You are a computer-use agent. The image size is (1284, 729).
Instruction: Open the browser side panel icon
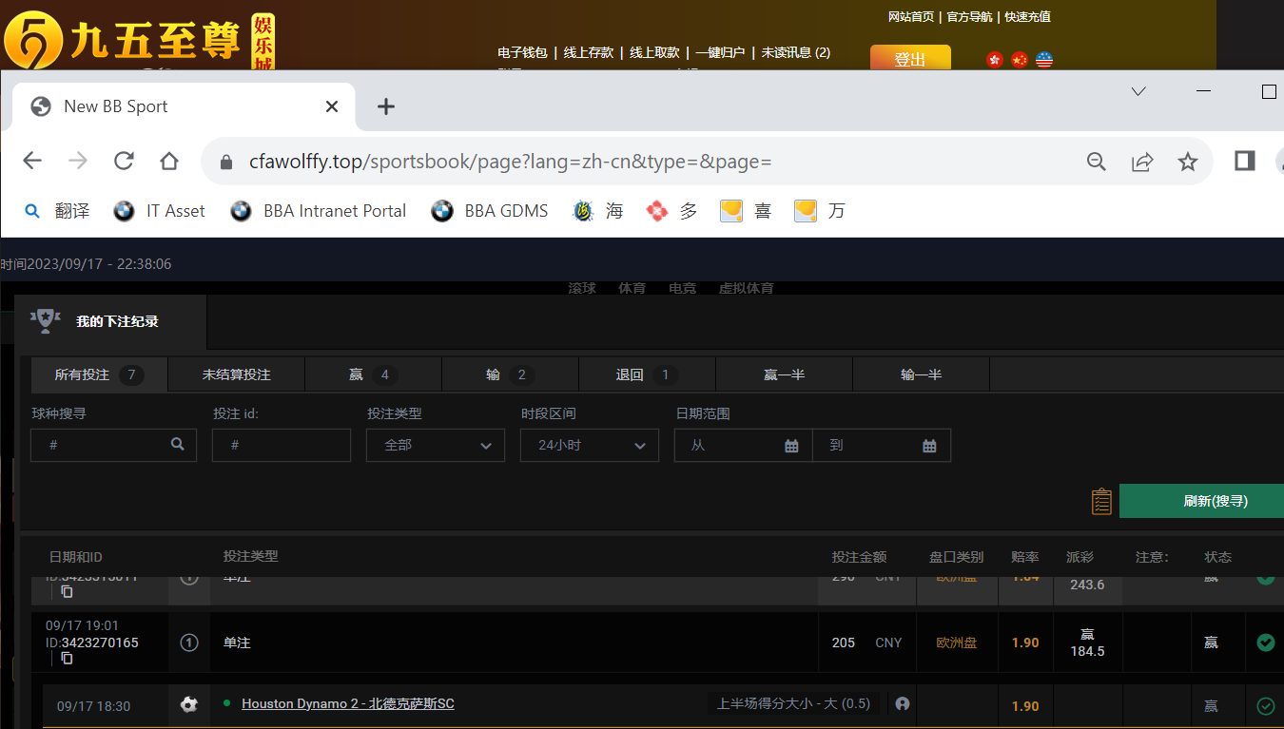(x=1245, y=162)
